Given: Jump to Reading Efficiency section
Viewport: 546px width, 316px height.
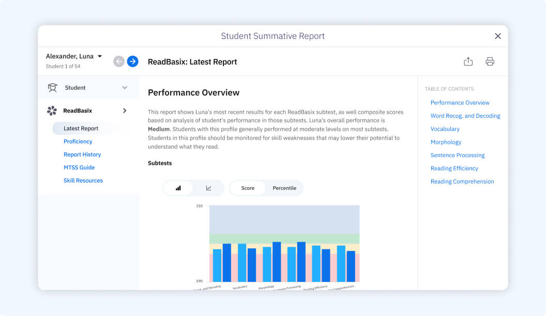Looking at the screenshot, I should pyautogui.click(x=454, y=168).
